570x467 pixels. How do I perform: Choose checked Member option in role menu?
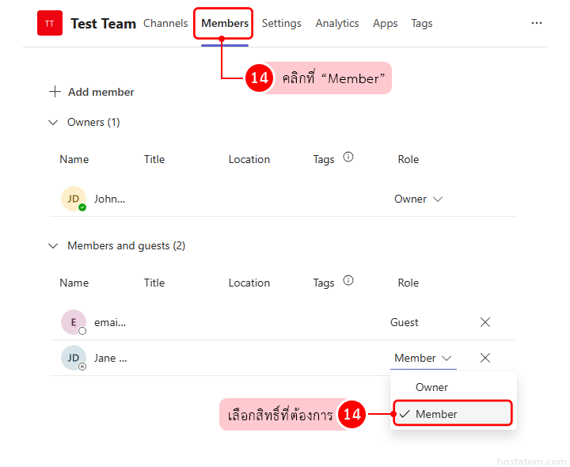pyautogui.click(x=436, y=414)
